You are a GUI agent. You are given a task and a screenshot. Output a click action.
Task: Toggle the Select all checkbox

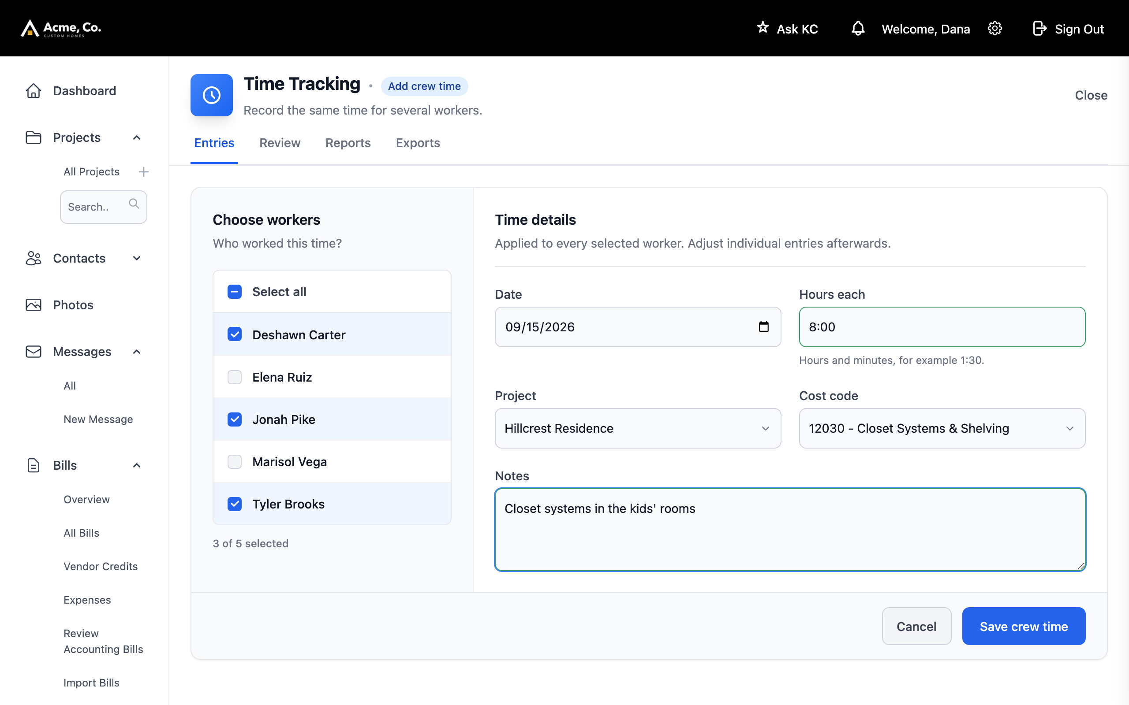click(234, 292)
